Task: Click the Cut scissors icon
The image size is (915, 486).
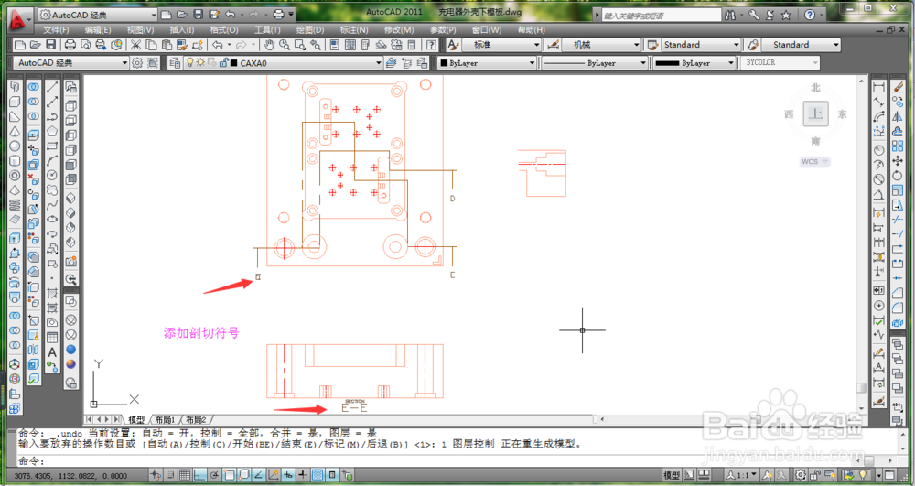Action: [x=136, y=45]
